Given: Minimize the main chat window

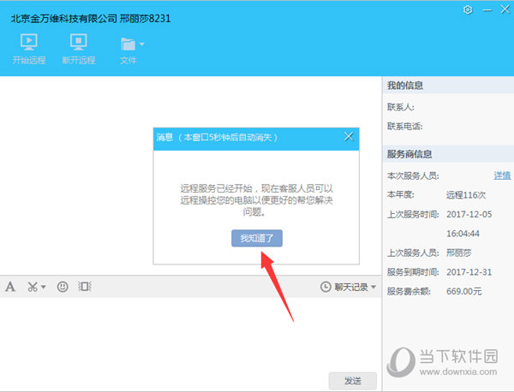Looking at the screenshot, I should pos(487,10).
